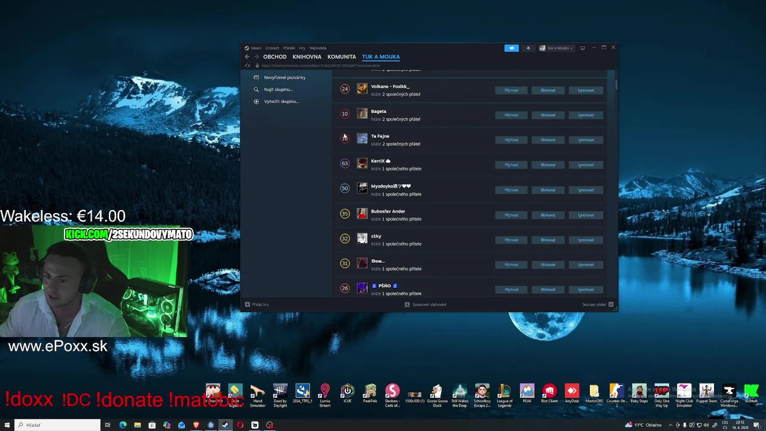Open the s1ky profile name
766x431 pixels.
pyautogui.click(x=376, y=236)
